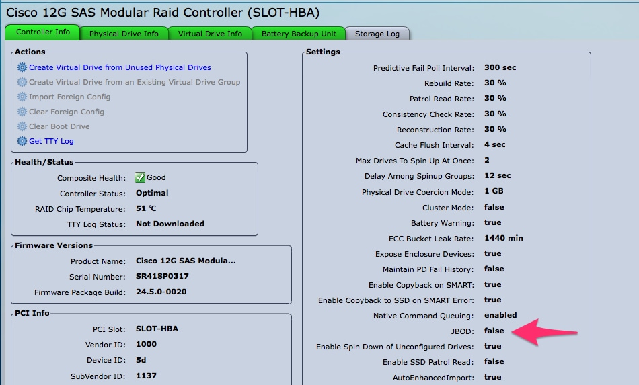The image size is (639, 385).
Task: Select the RAID Chip Temperature value 51 °C
Action: pyautogui.click(x=146, y=208)
